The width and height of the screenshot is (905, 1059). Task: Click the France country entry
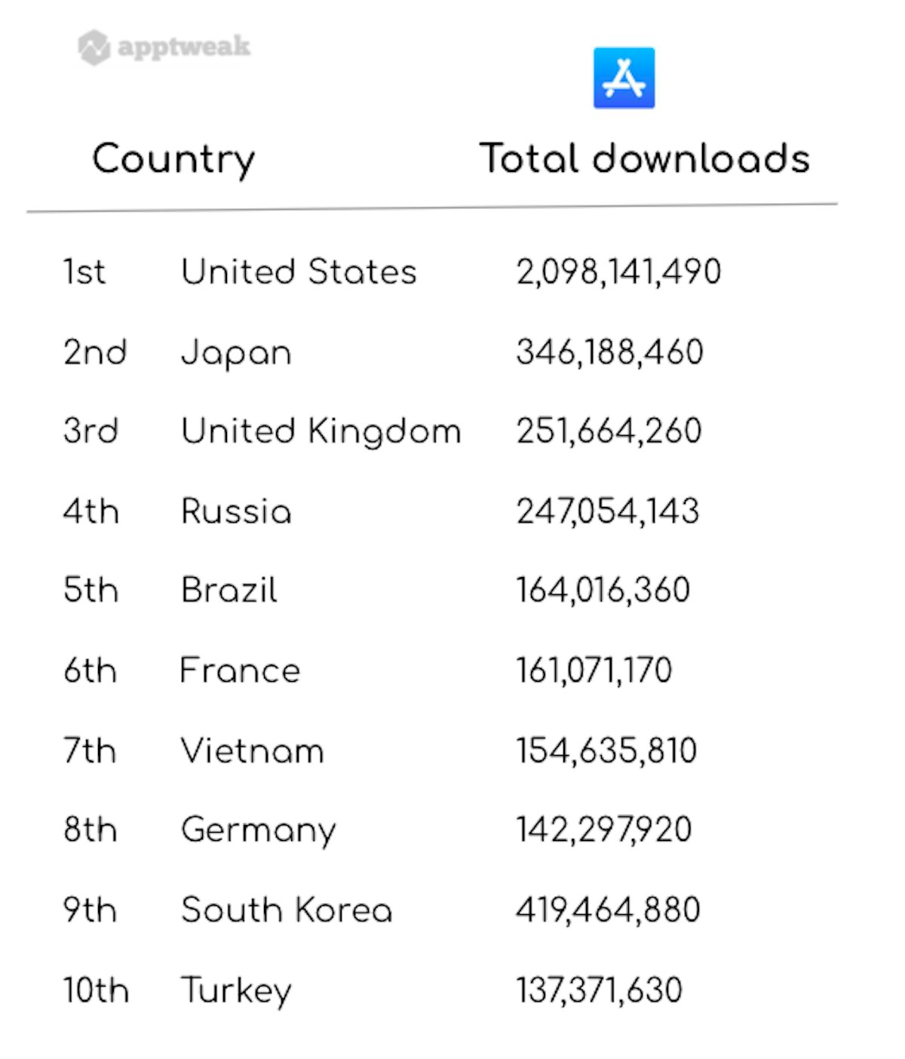click(x=240, y=671)
